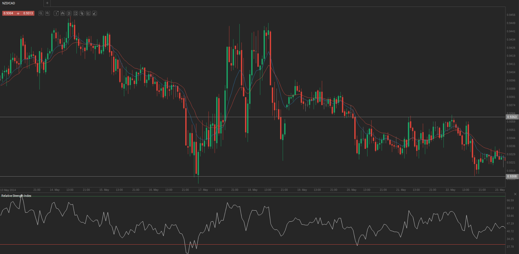Click the second magnifier zoom icon
Viewport: 519px width, 254px height.
pos(48,13)
